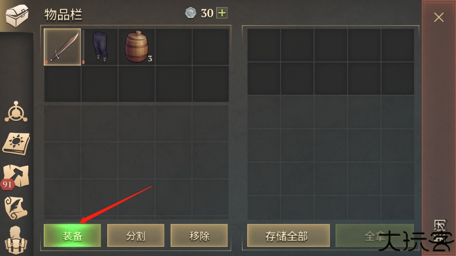Select the dark trousers item
This screenshot has width=456, height=256.
(100, 47)
